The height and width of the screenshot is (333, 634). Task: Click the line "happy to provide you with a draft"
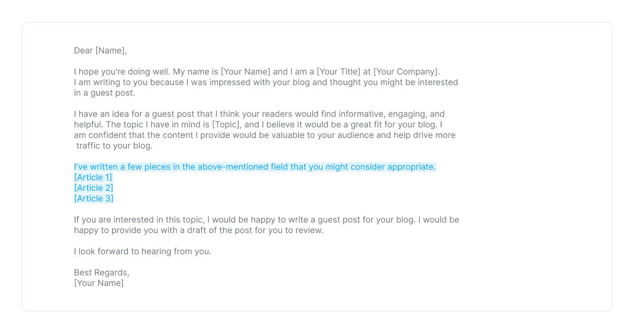(199, 230)
